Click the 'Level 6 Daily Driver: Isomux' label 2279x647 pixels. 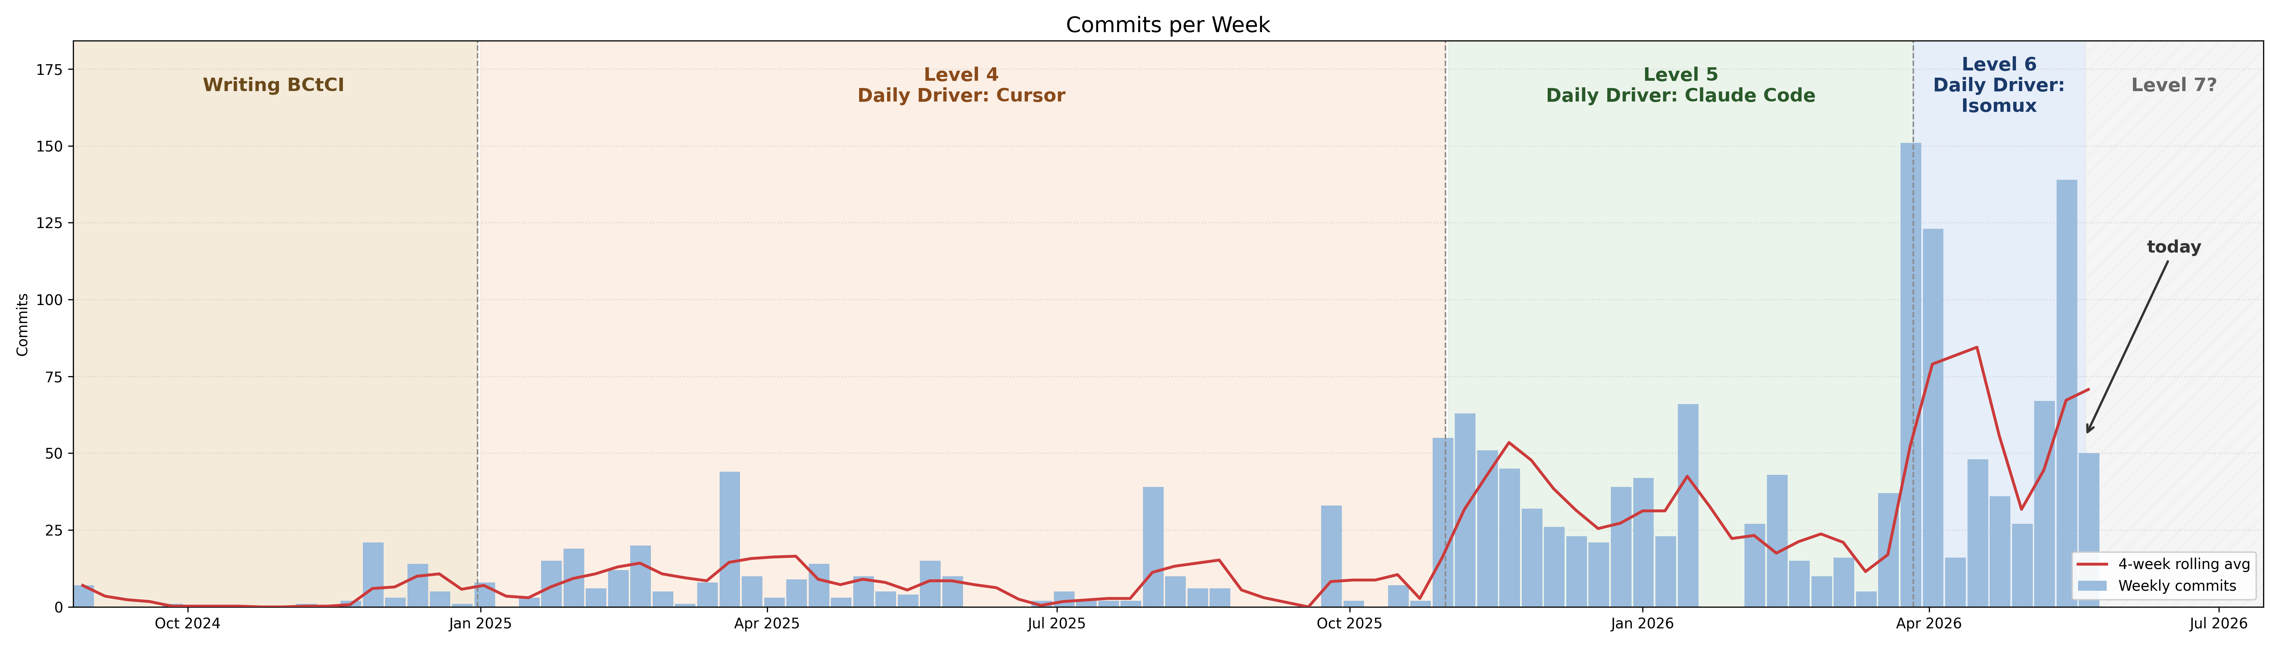tap(1999, 85)
